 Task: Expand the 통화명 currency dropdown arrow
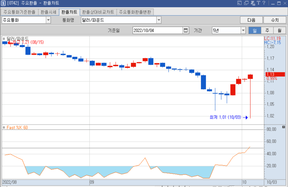click(x=159, y=20)
